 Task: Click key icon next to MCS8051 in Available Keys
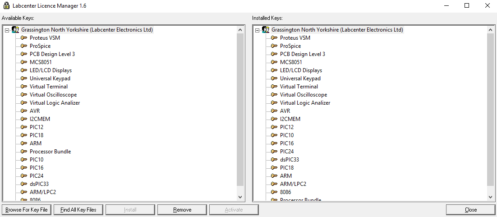pyautogui.click(x=24, y=62)
